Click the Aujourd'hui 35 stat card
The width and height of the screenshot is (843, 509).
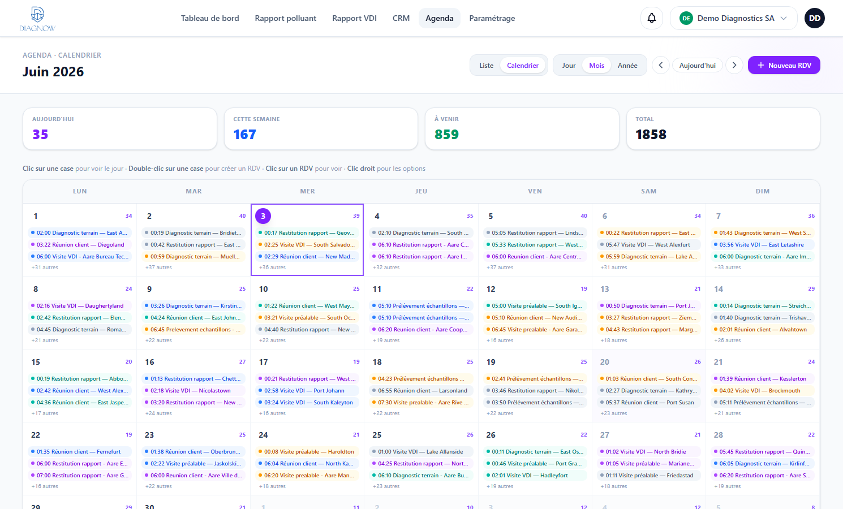click(120, 129)
